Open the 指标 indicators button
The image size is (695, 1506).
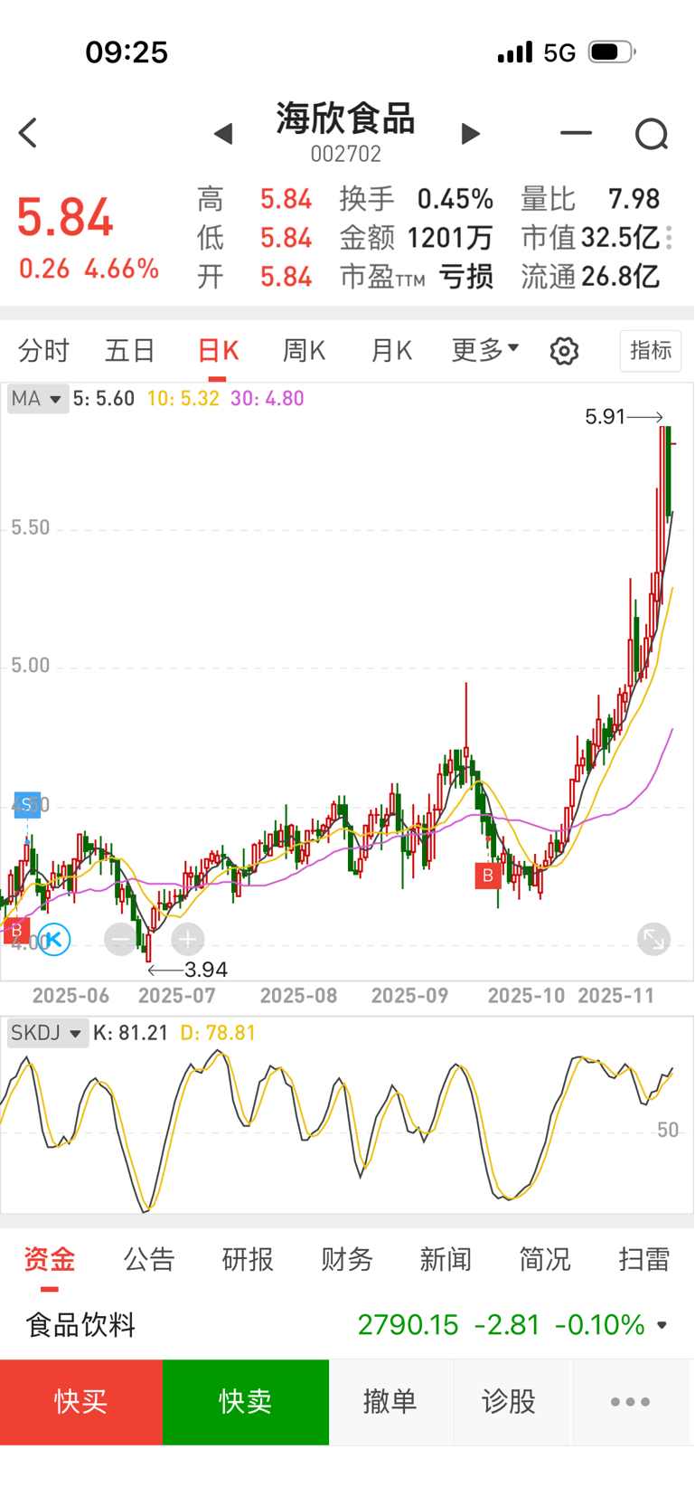[651, 350]
